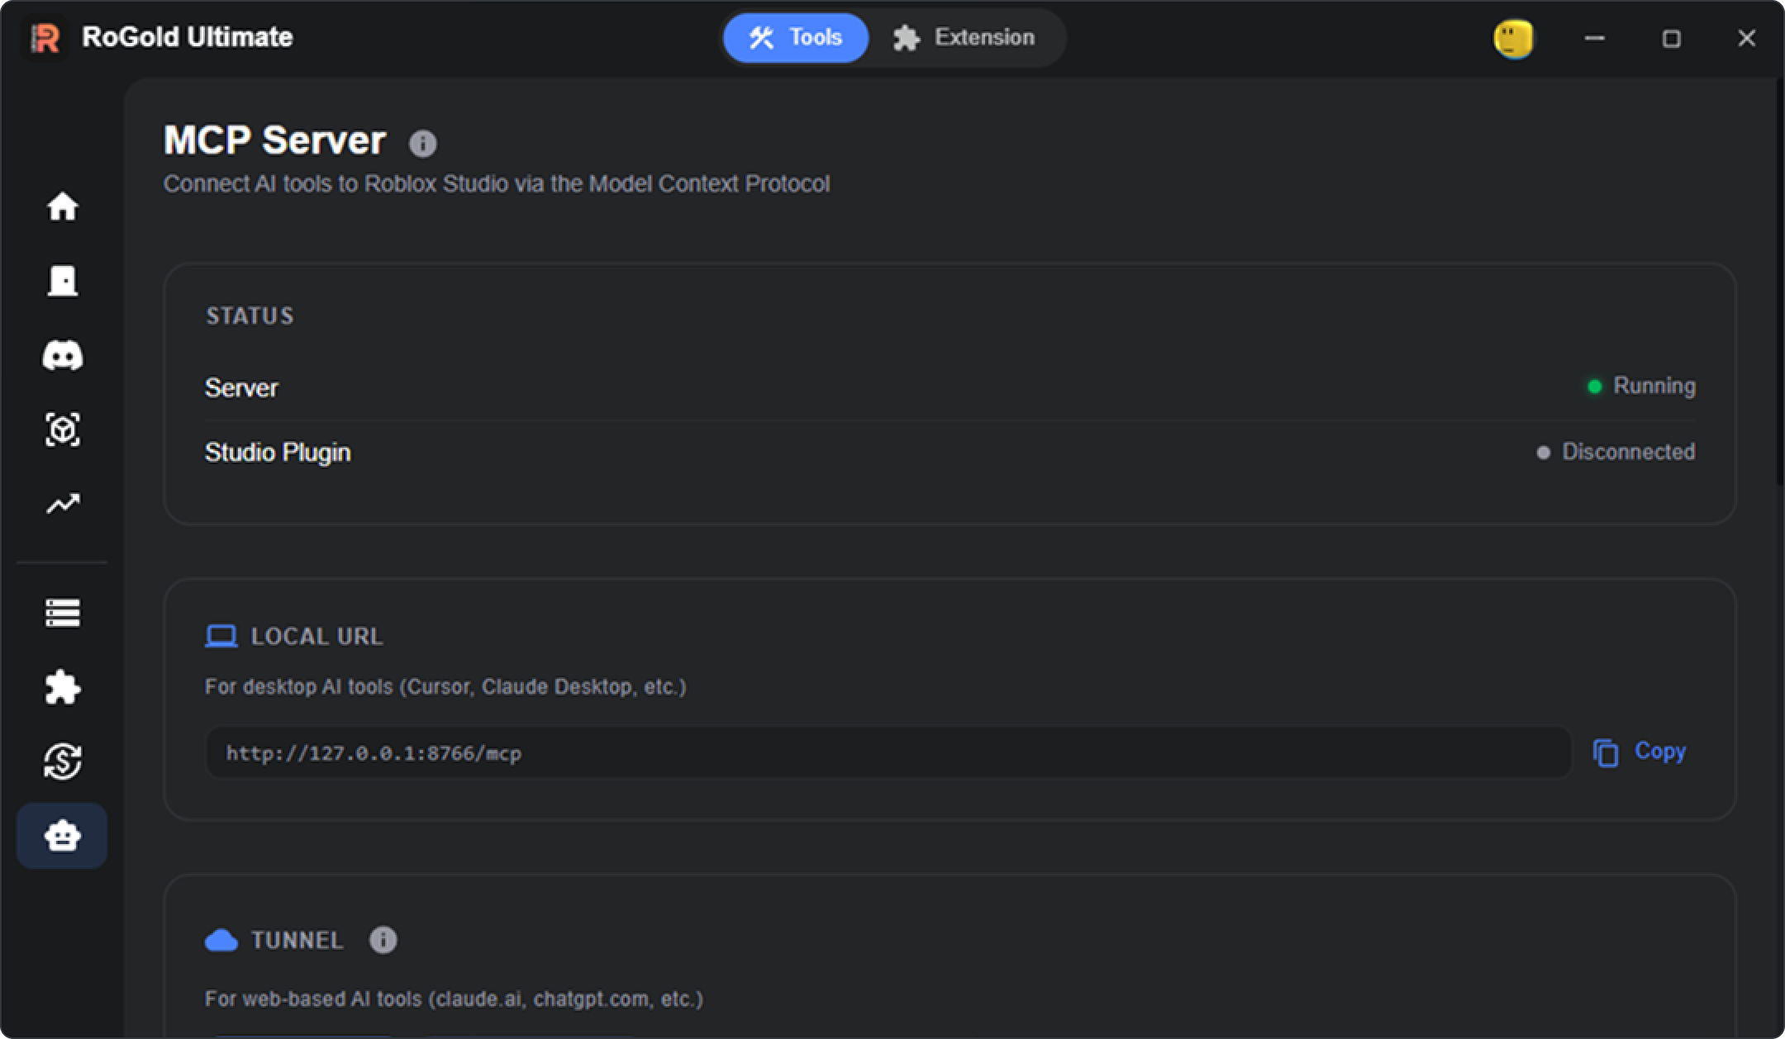The image size is (1785, 1039).
Task: Show info next to MCP Server title
Action: point(422,144)
